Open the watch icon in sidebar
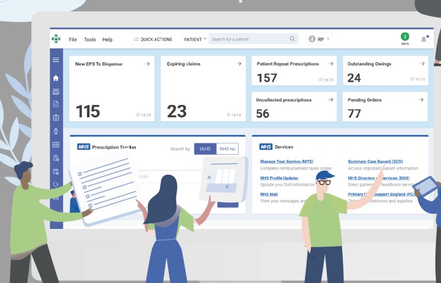Image resolution: width=441 pixels, height=283 pixels. coord(56,131)
